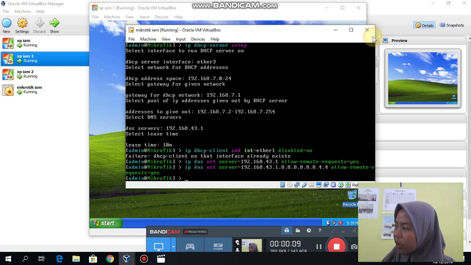471x265 pixels.
Task: Open File menu in VirtualBox Manager
Action: [6, 11]
